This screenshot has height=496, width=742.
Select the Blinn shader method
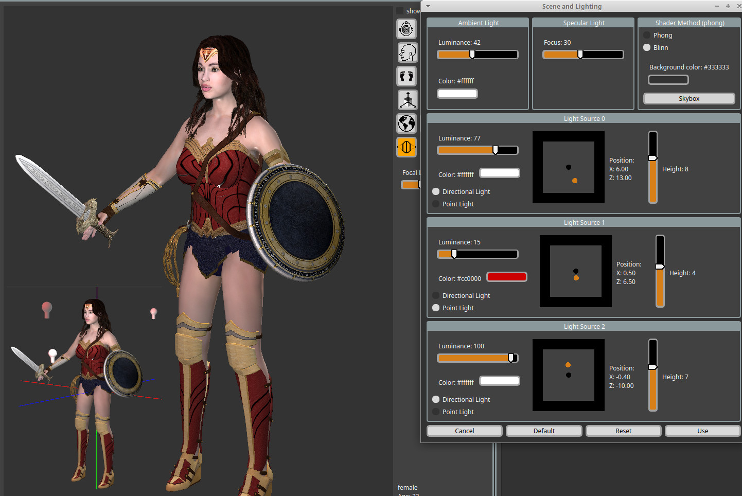tap(647, 47)
